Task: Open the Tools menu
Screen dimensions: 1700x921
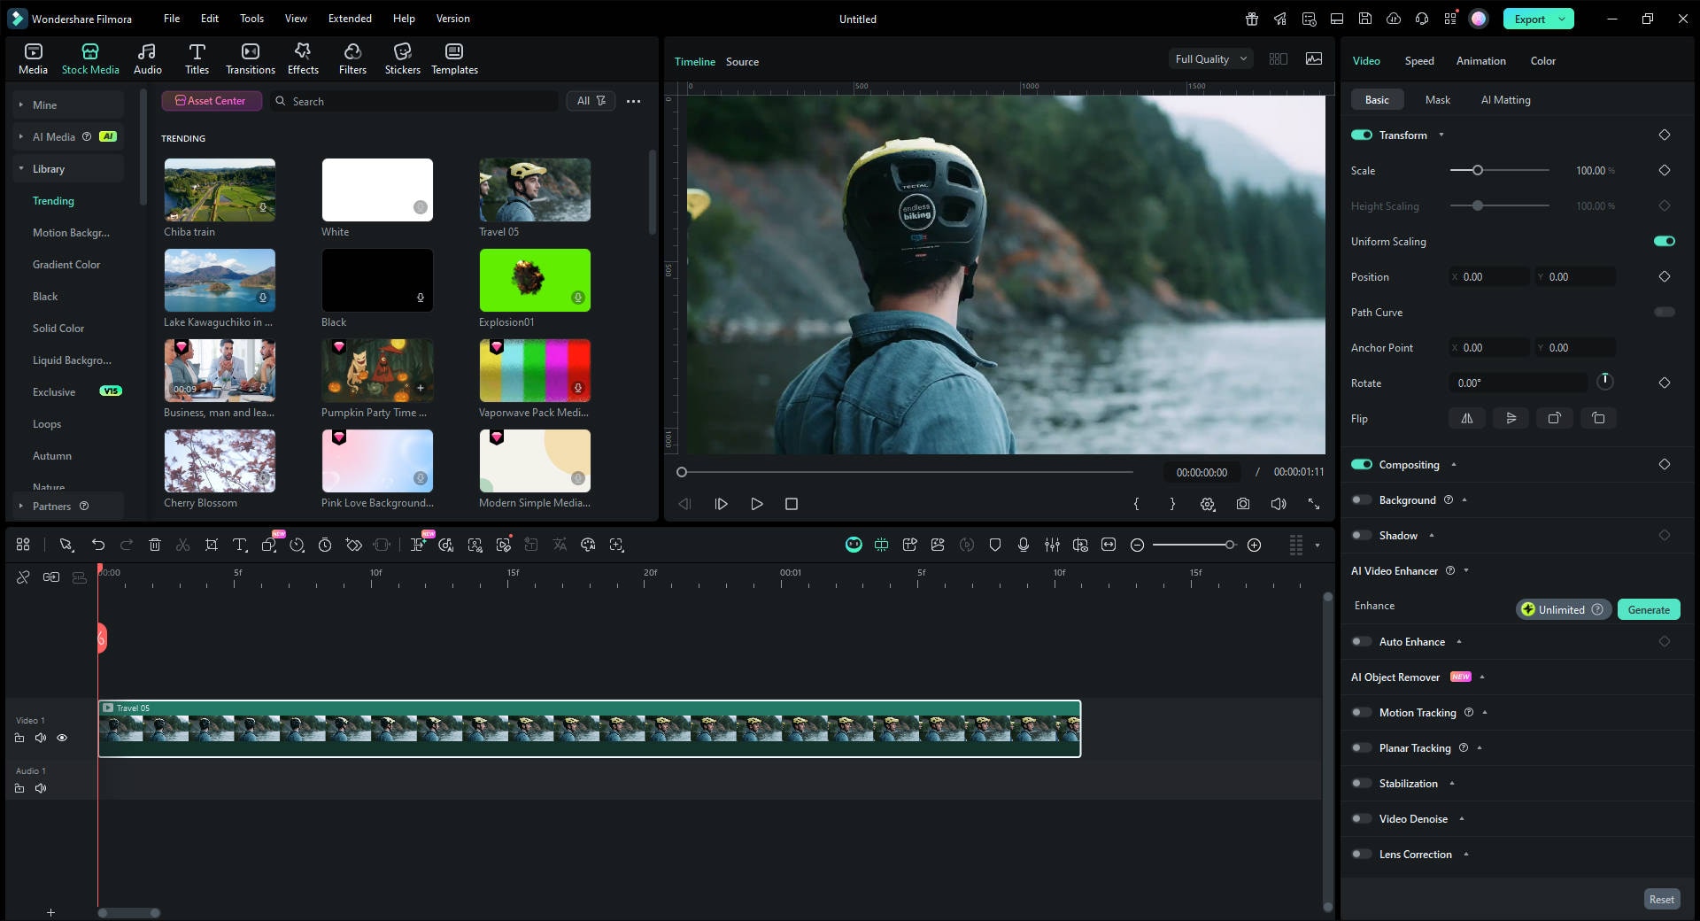Action: [x=251, y=18]
